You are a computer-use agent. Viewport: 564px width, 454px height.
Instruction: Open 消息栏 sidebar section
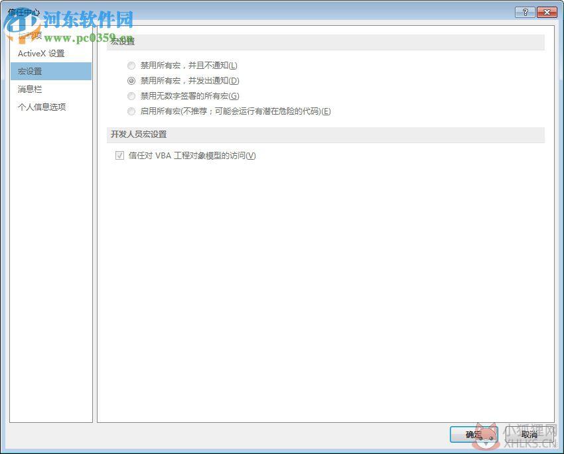(51, 89)
